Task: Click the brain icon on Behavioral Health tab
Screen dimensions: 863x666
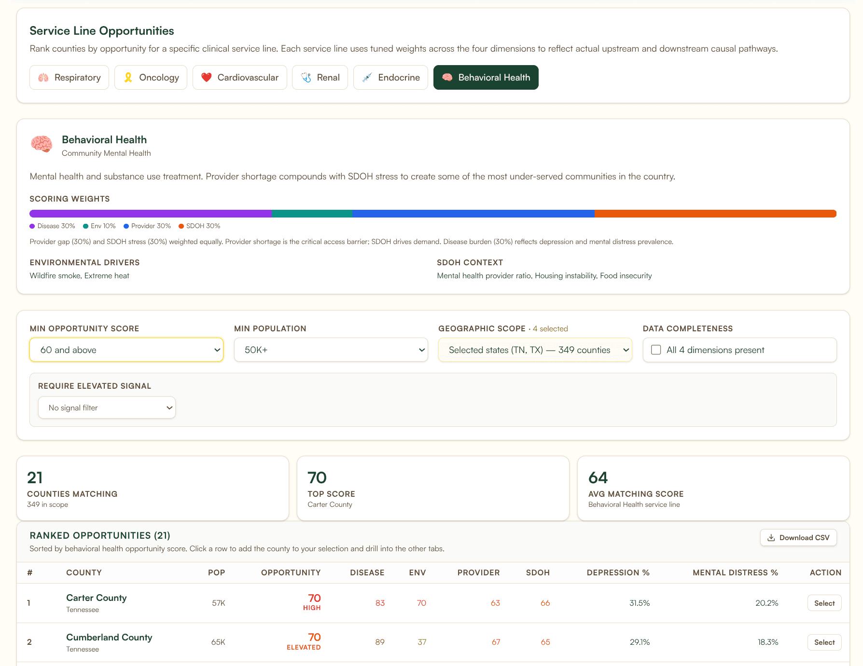Action: (x=447, y=78)
